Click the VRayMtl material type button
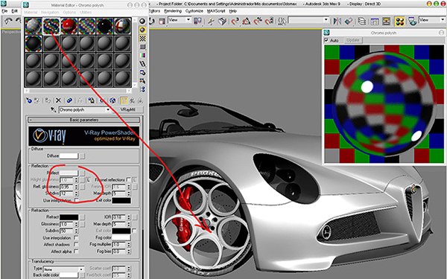Viewport: 447px width, 279px height. point(127,109)
